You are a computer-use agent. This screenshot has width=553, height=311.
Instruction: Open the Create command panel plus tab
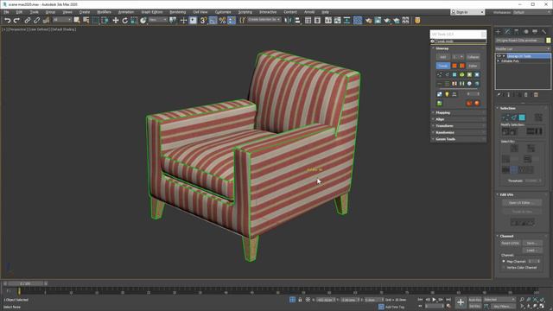click(x=499, y=32)
